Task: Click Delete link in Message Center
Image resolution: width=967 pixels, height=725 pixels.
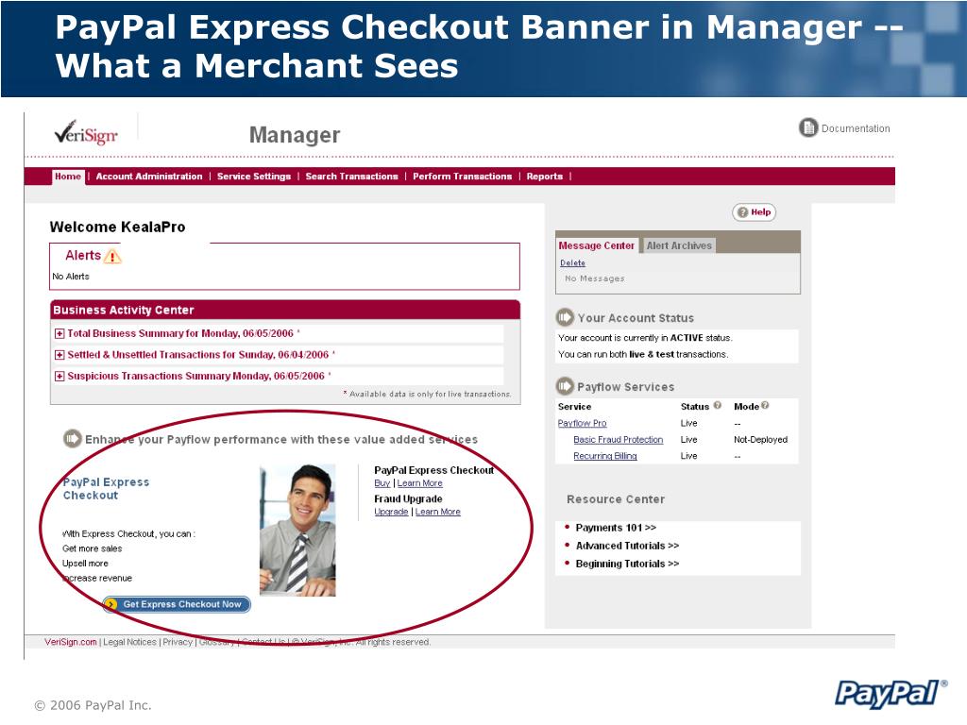Action: pyautogui.click(x=572, y=263)
